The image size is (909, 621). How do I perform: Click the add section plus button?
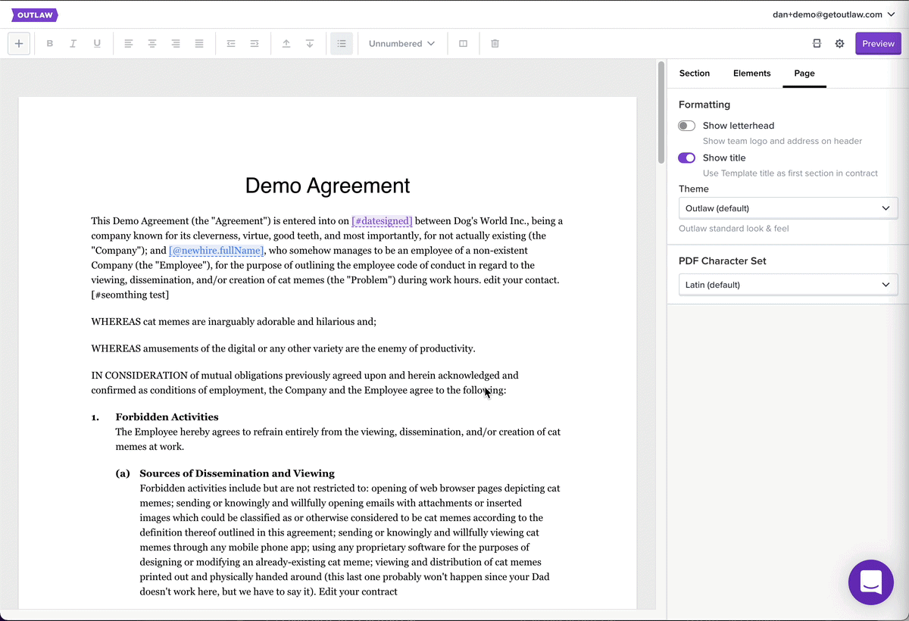(x=19, y=44)
